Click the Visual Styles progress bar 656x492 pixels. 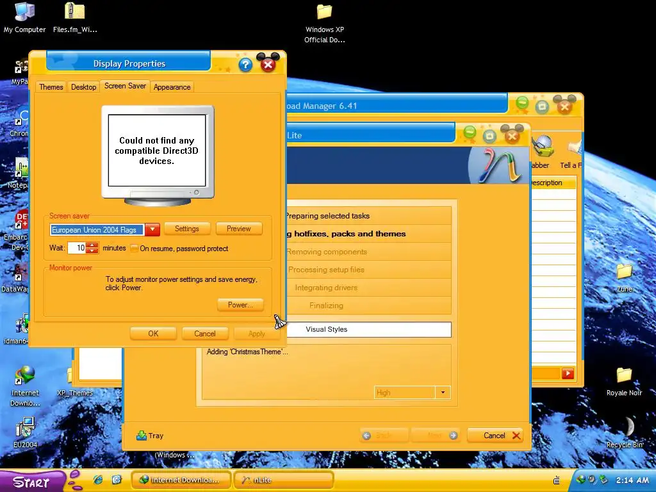tap(369, 329)
